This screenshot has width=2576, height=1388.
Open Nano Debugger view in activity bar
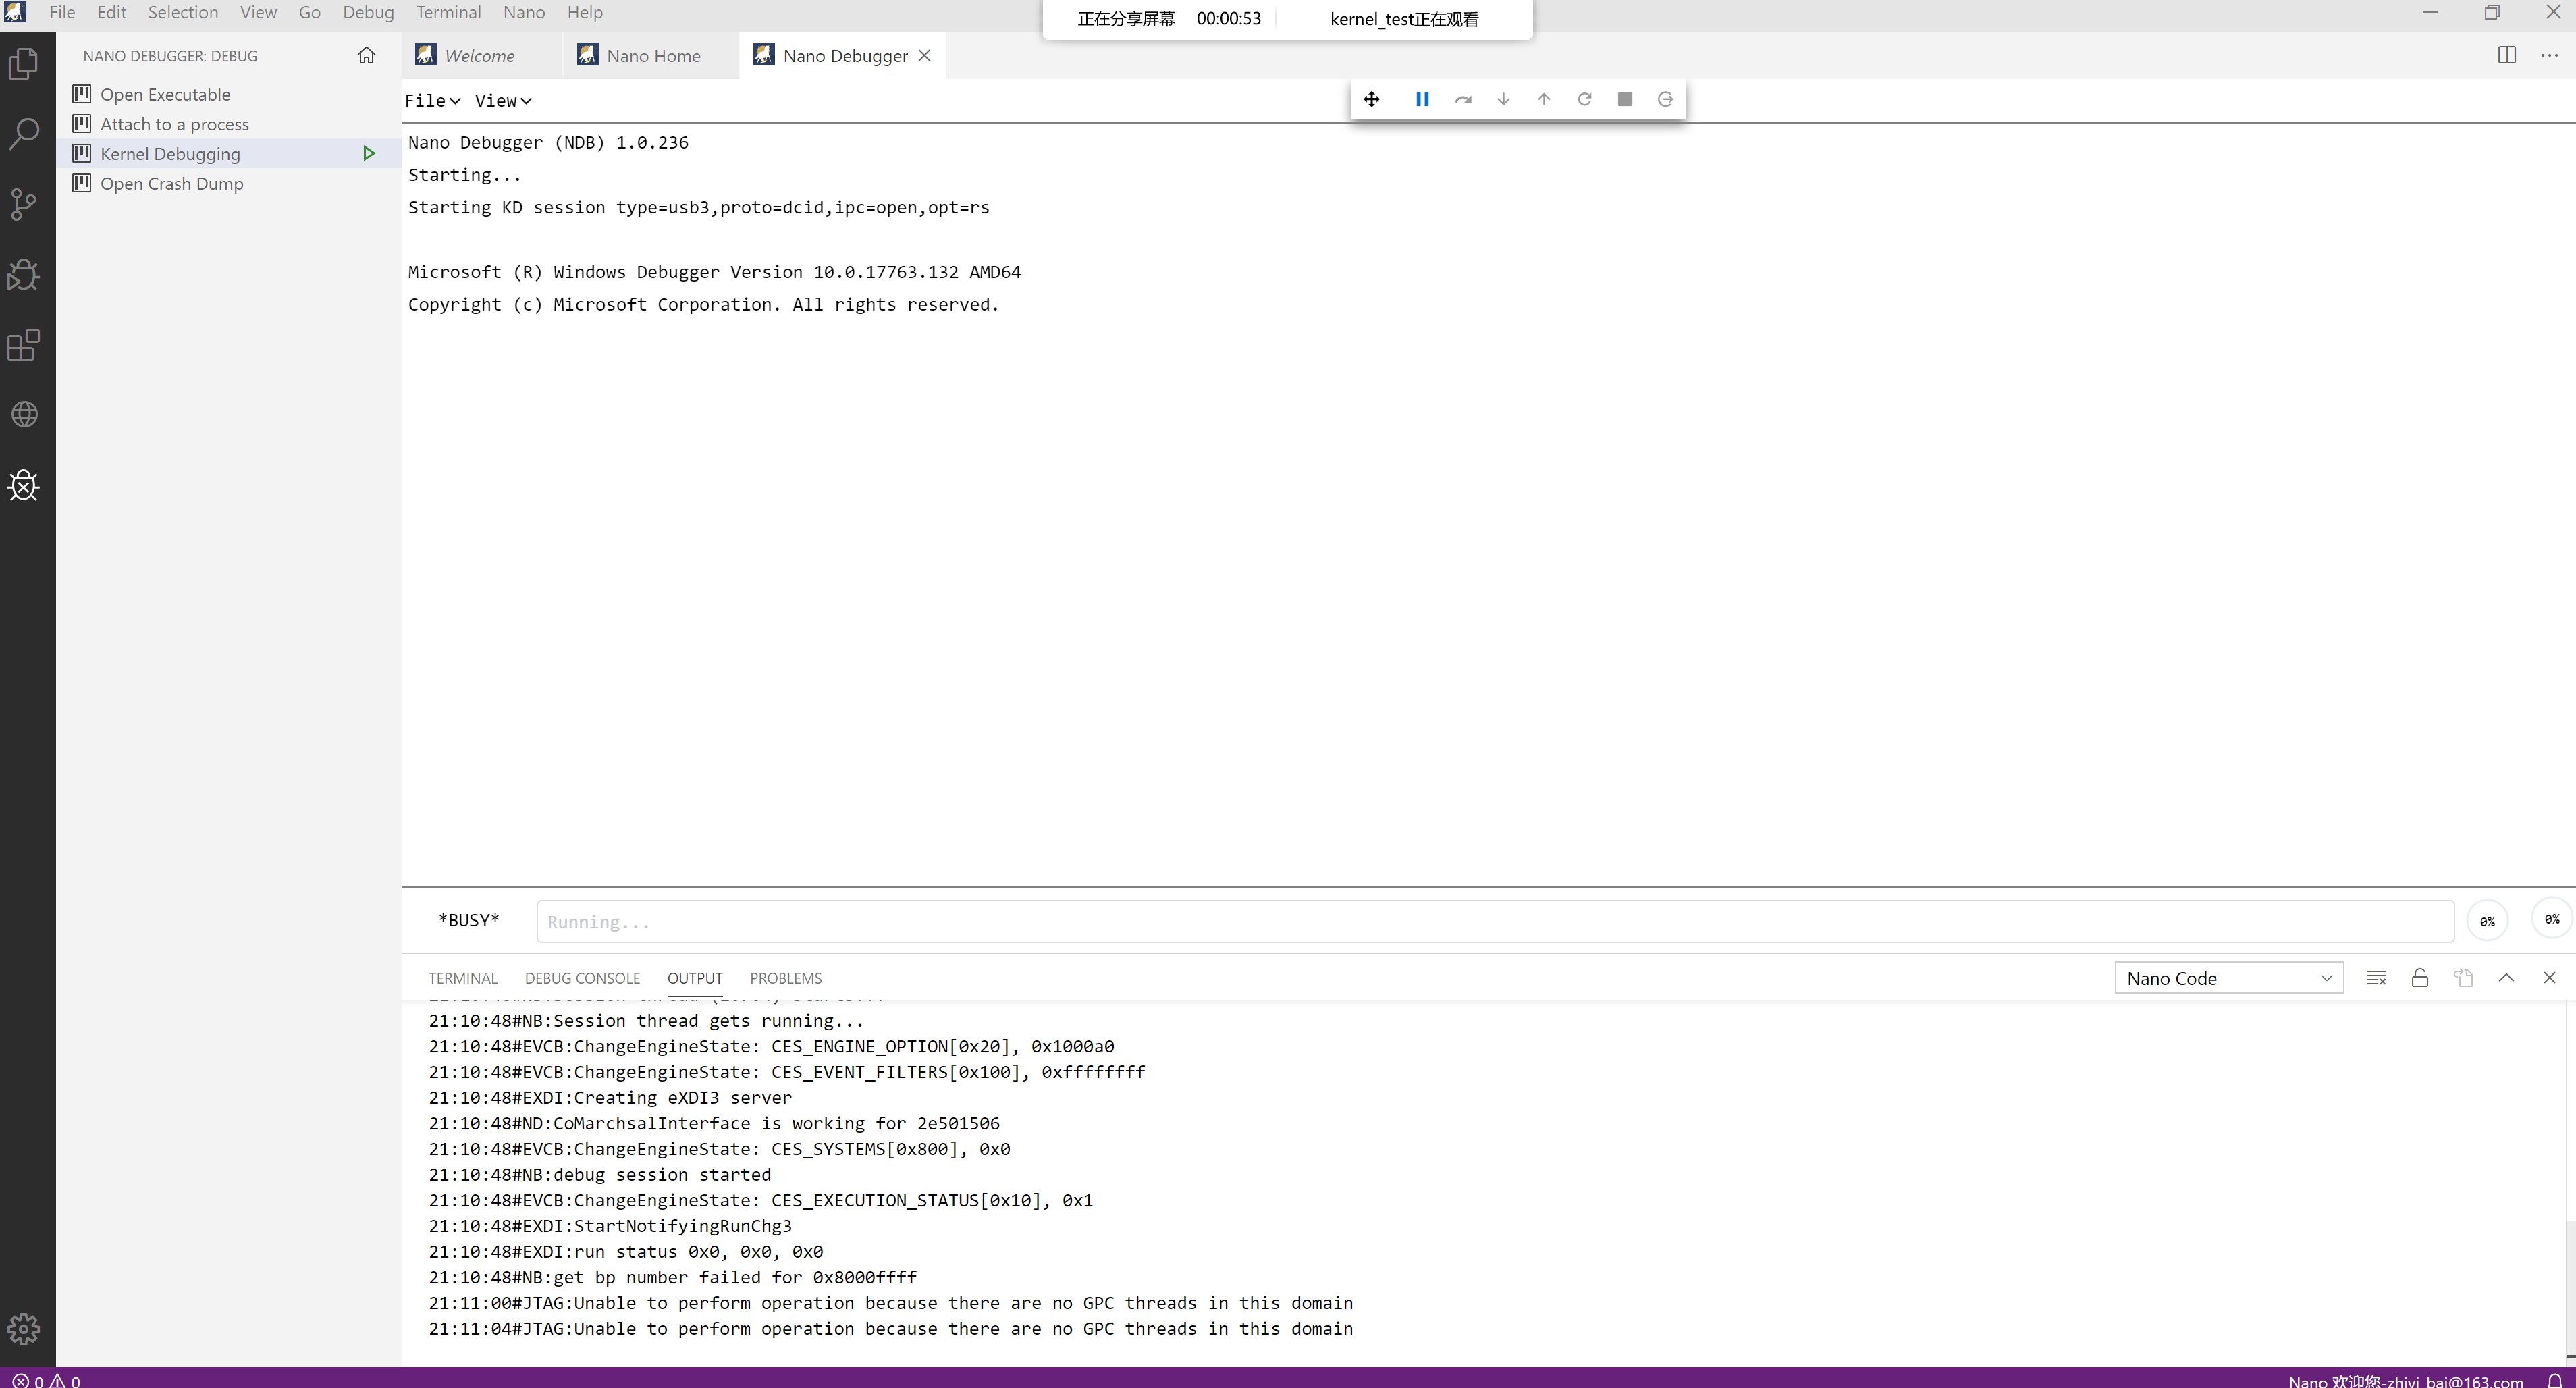pos(24,486)
